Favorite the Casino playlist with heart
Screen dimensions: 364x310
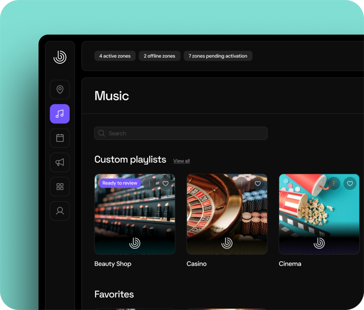click(258, 183)
